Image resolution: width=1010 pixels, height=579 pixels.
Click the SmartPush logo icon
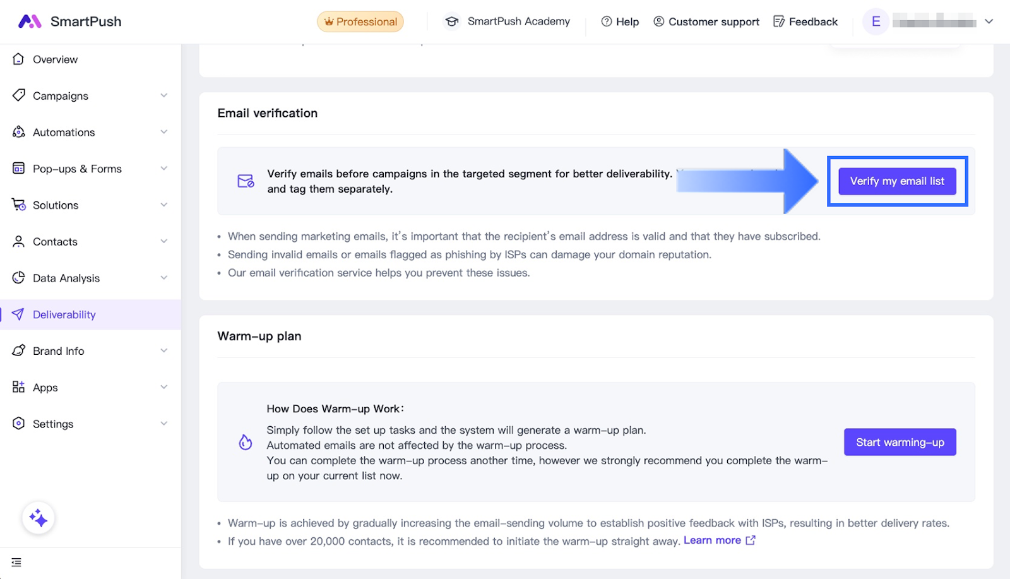(x=30, y=21)
